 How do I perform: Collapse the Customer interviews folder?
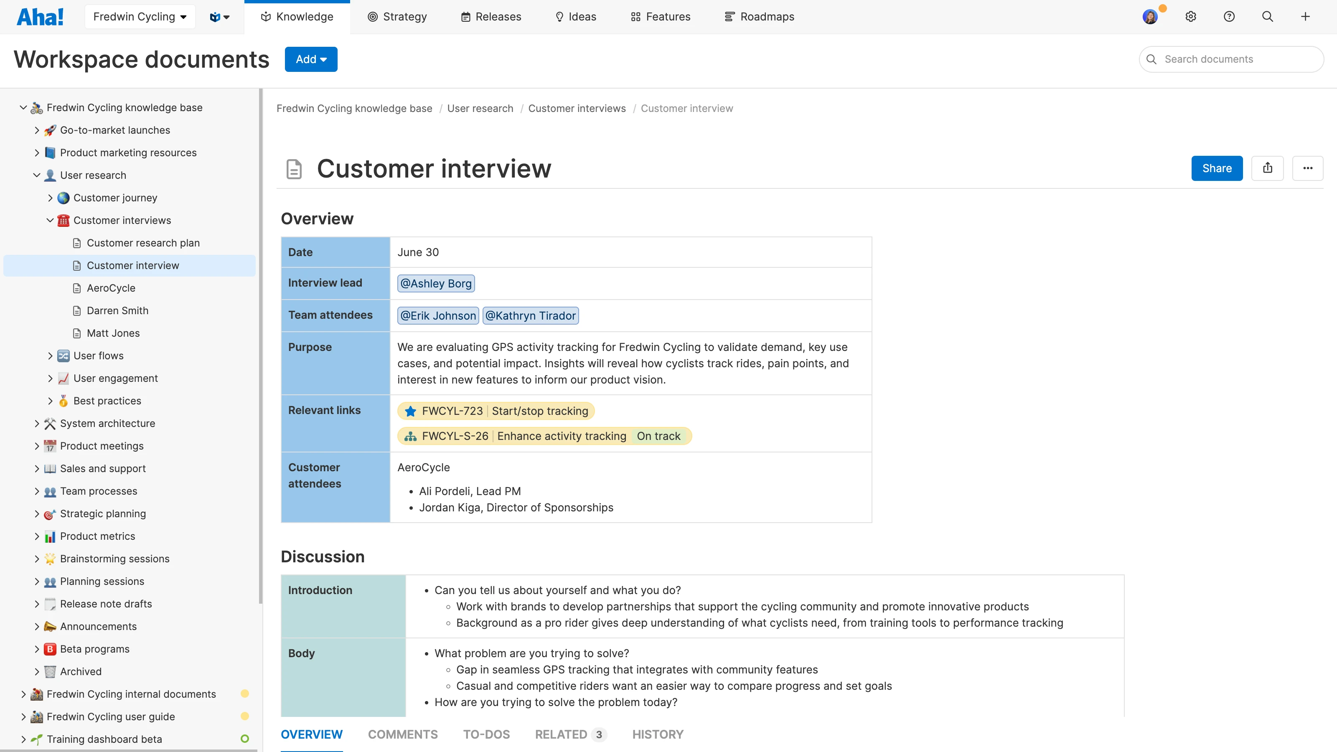pyautogui.click(x=50, y=220)
